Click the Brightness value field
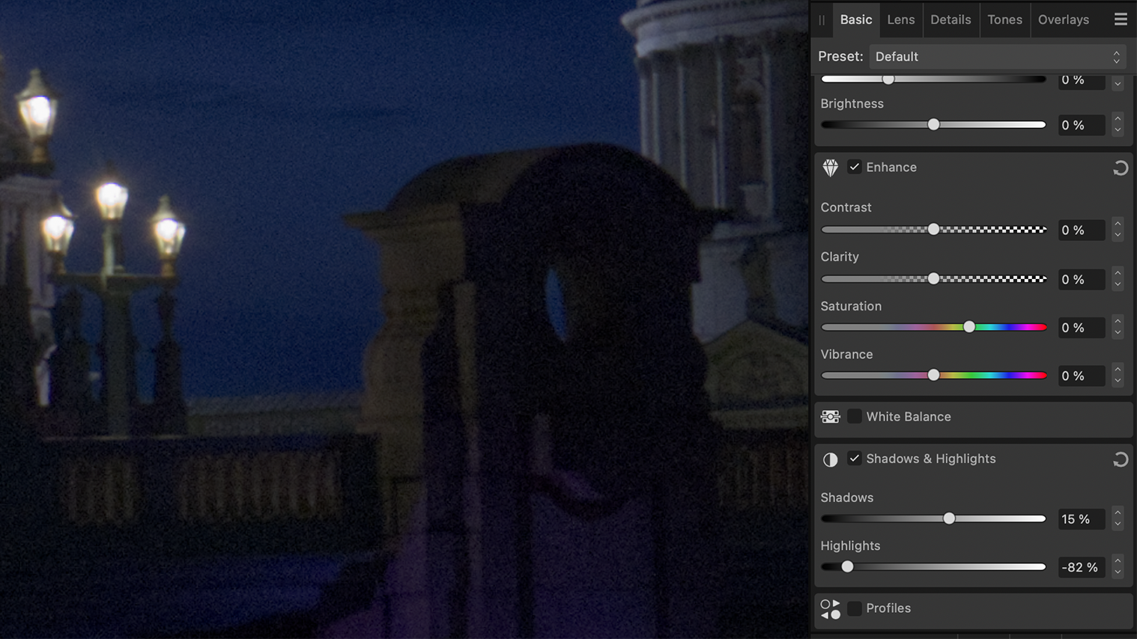The height and width of the screenshot is (639, 1137). point(1082,125)
